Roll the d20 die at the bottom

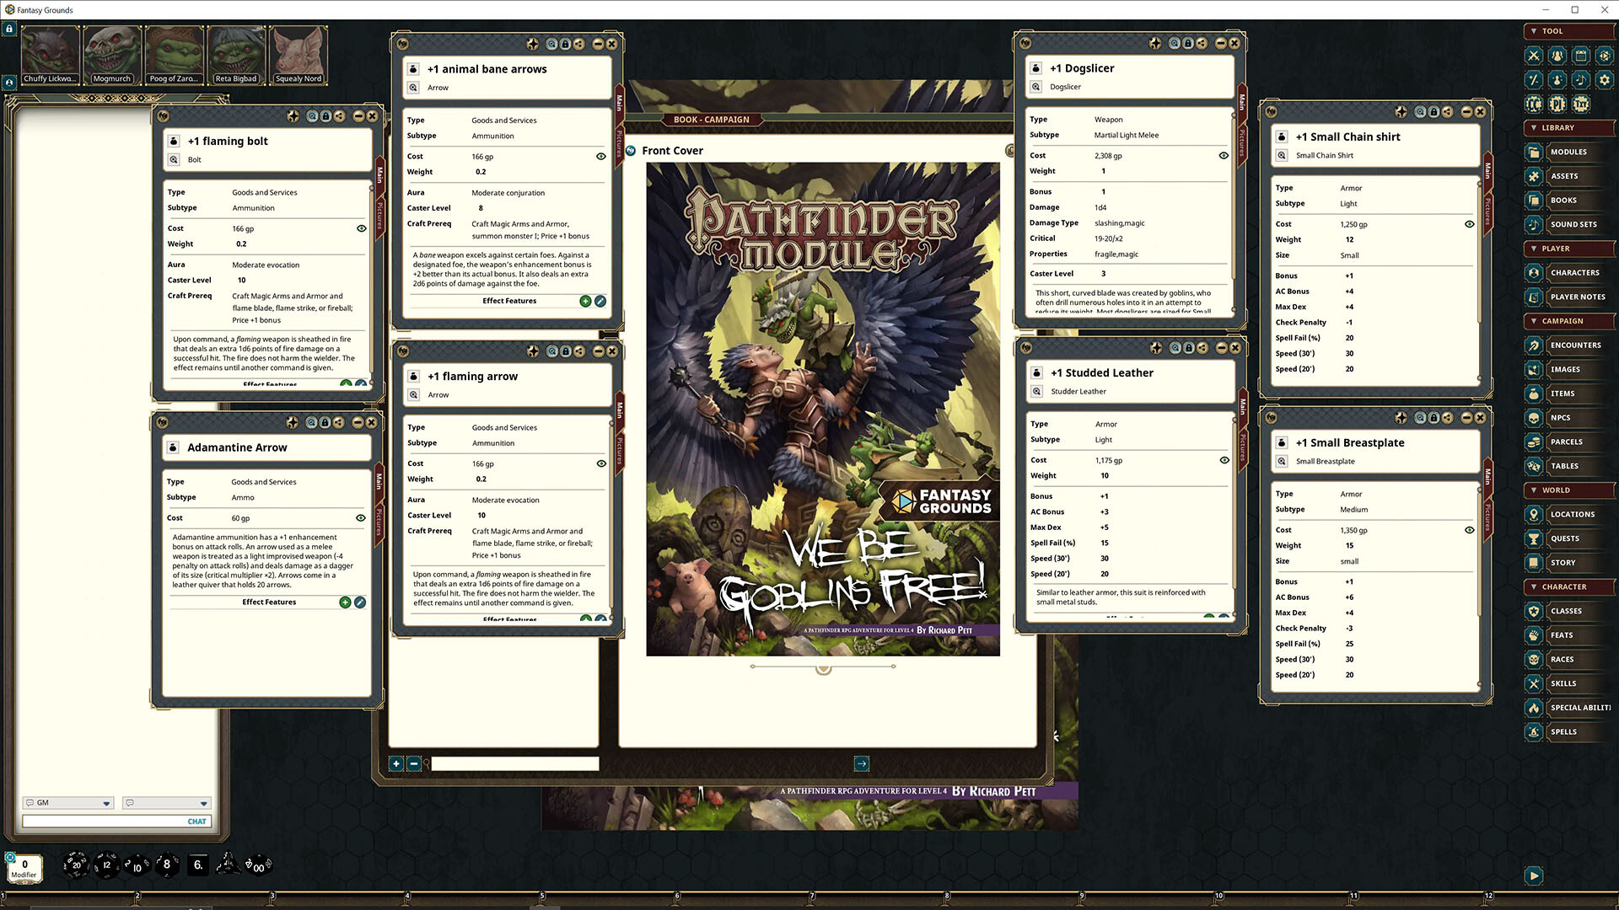point(76,864)
